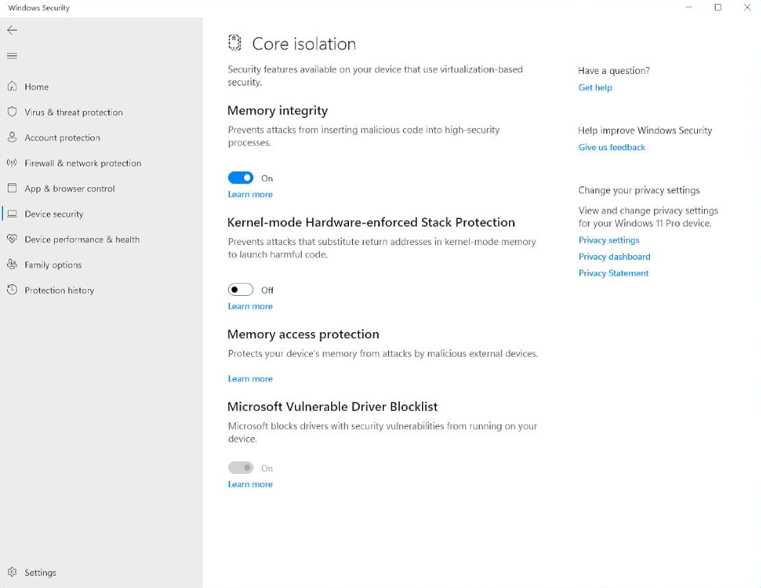Select the Device performance & health heart icon
761x588 pixels.
click(12, 239)
